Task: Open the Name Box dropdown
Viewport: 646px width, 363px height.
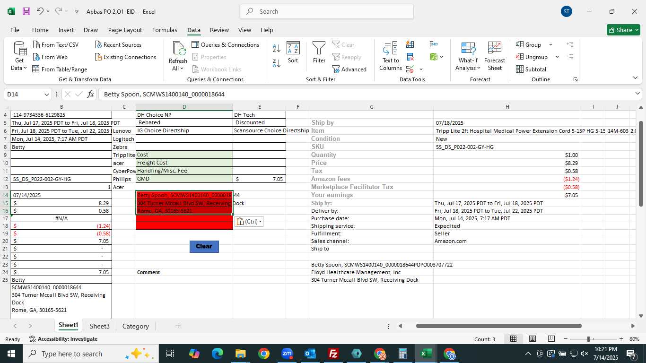Action: 46,95
